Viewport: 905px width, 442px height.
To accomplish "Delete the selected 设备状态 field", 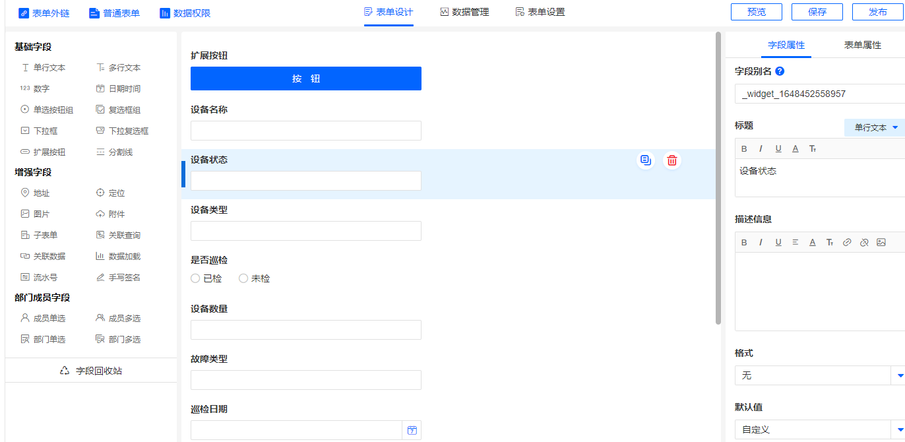I will click(671, 160).
